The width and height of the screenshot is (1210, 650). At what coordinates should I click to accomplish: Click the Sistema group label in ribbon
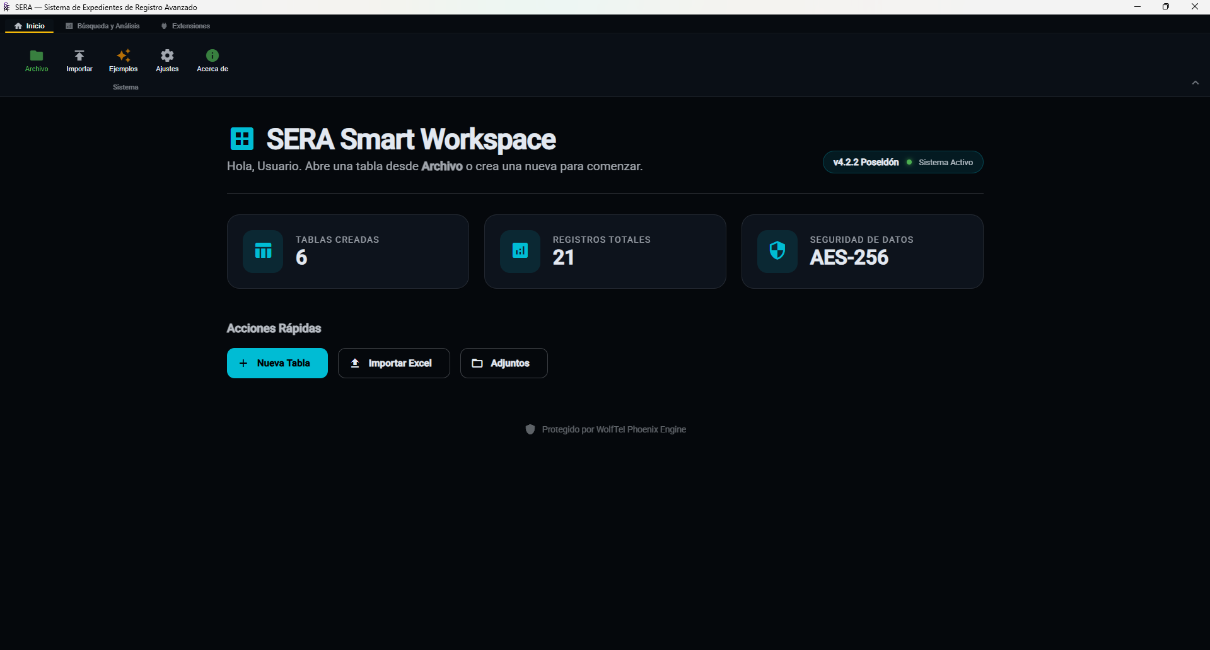tap(125, 87)
